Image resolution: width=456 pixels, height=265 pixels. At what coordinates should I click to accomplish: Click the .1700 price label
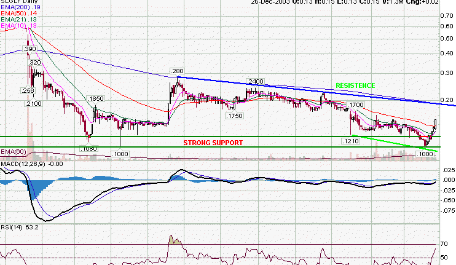point(355,105)
